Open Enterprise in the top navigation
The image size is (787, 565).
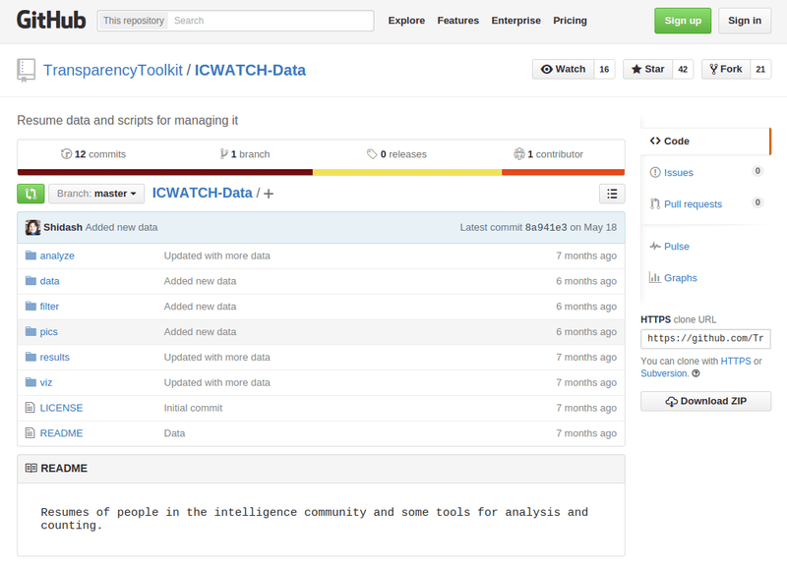(x=515, y=21)
